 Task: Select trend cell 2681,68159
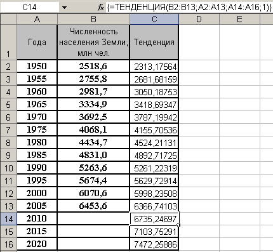(x=154, y=79)
